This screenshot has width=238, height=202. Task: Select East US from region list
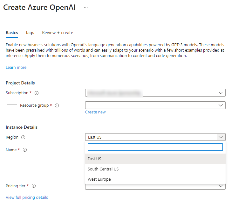[x=155, y=159]
